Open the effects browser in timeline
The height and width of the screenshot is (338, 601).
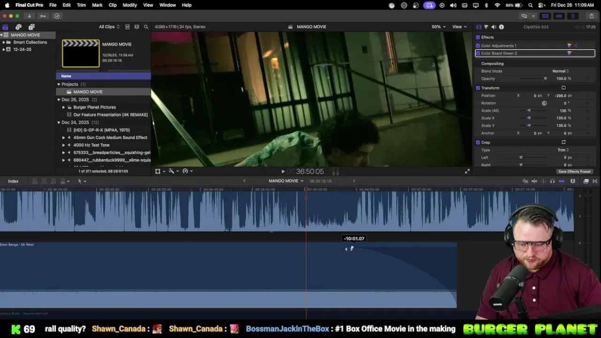[586, 181]
